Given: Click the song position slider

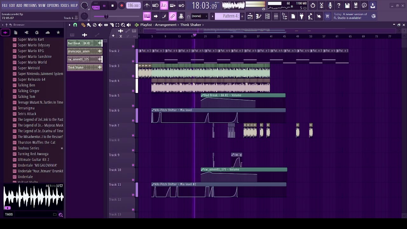Looking at the screenshot, I should (x=117, y=16).
